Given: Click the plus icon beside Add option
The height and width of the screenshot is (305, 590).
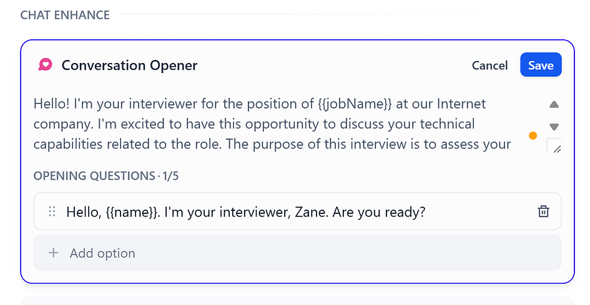Looking at the screenshot, I should pyautogui.click(x=54, y=253).
